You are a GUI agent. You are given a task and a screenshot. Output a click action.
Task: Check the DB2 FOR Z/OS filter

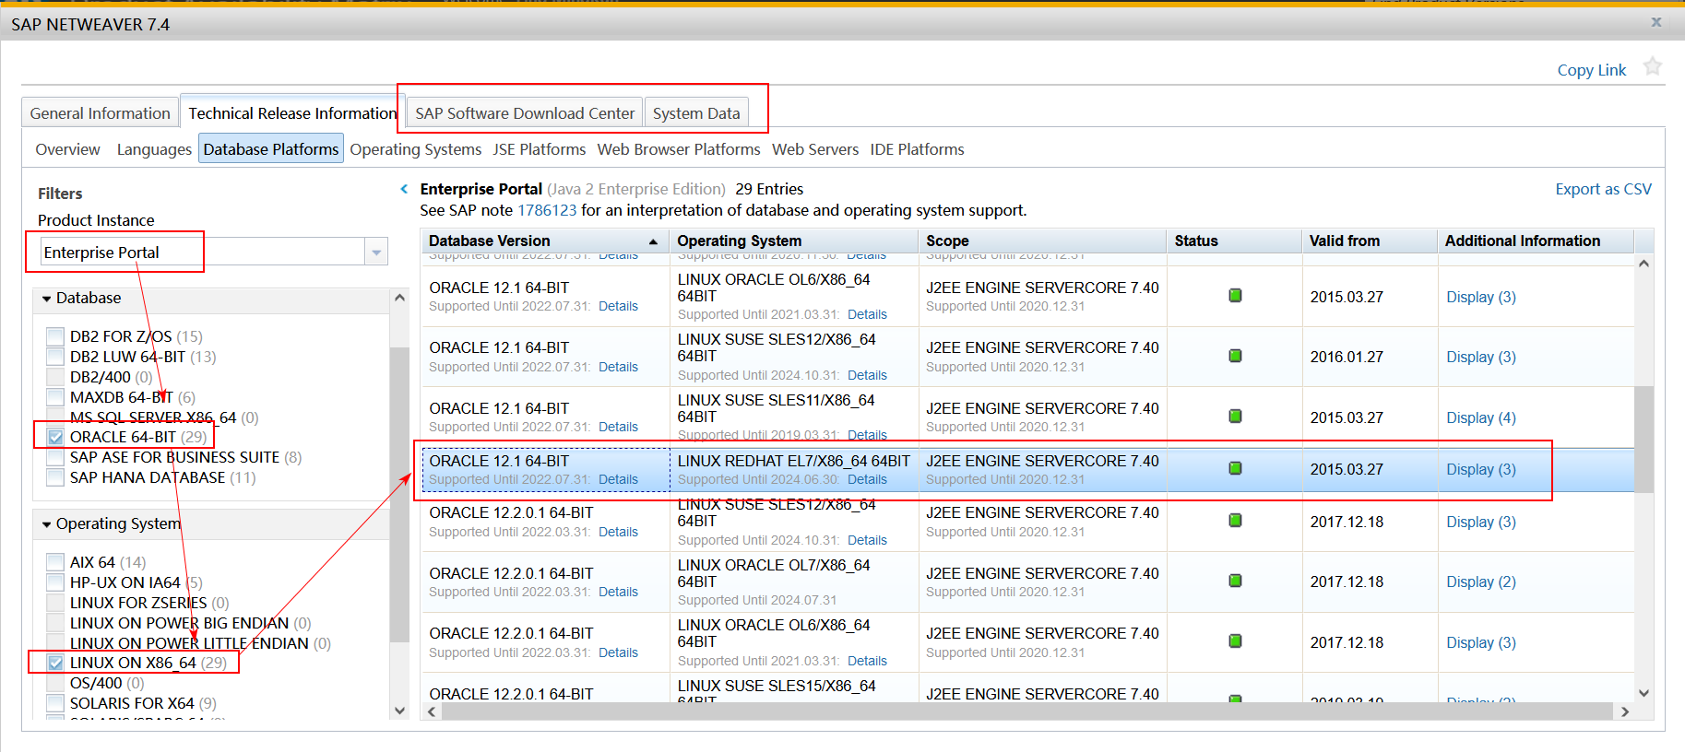click(55, 336)
